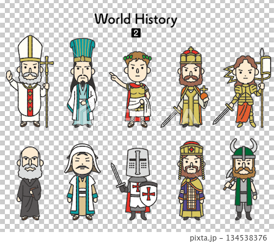Click the armored woman holding banner
274x243 pixels.
click(x=242, y=88)
